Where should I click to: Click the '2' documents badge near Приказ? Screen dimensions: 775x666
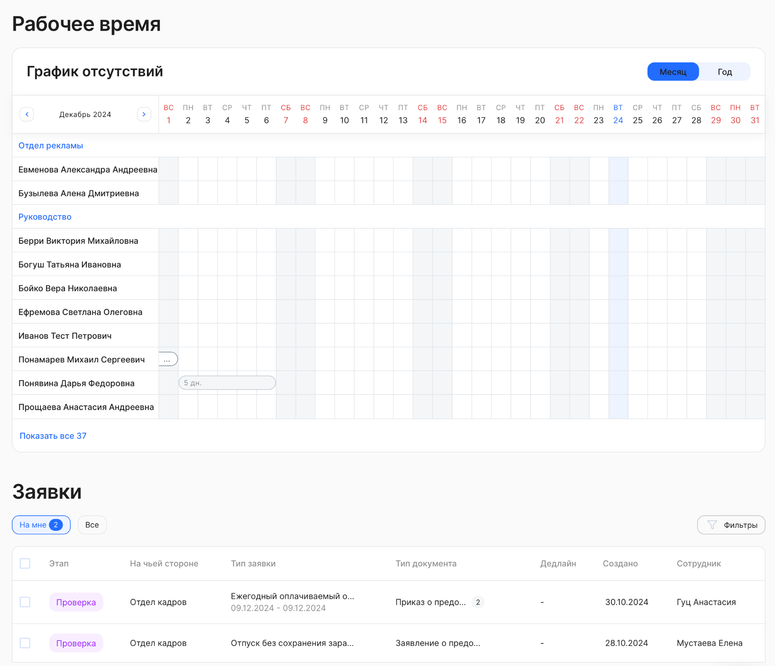pos(478,602)
